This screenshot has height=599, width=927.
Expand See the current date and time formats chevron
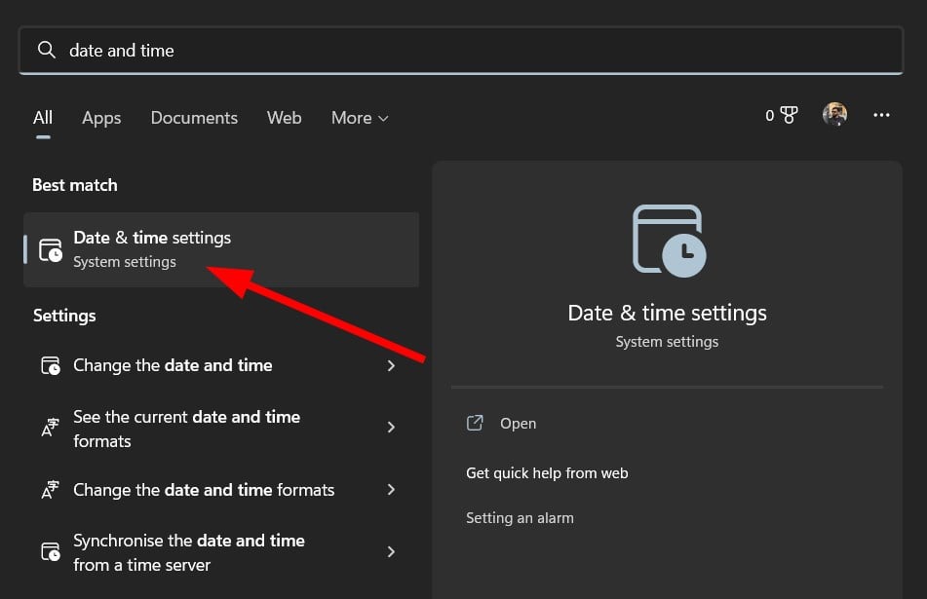pos(391,428)
